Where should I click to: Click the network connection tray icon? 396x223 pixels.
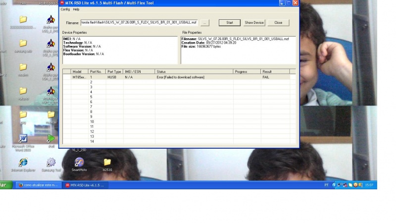[x=340, y=185]
